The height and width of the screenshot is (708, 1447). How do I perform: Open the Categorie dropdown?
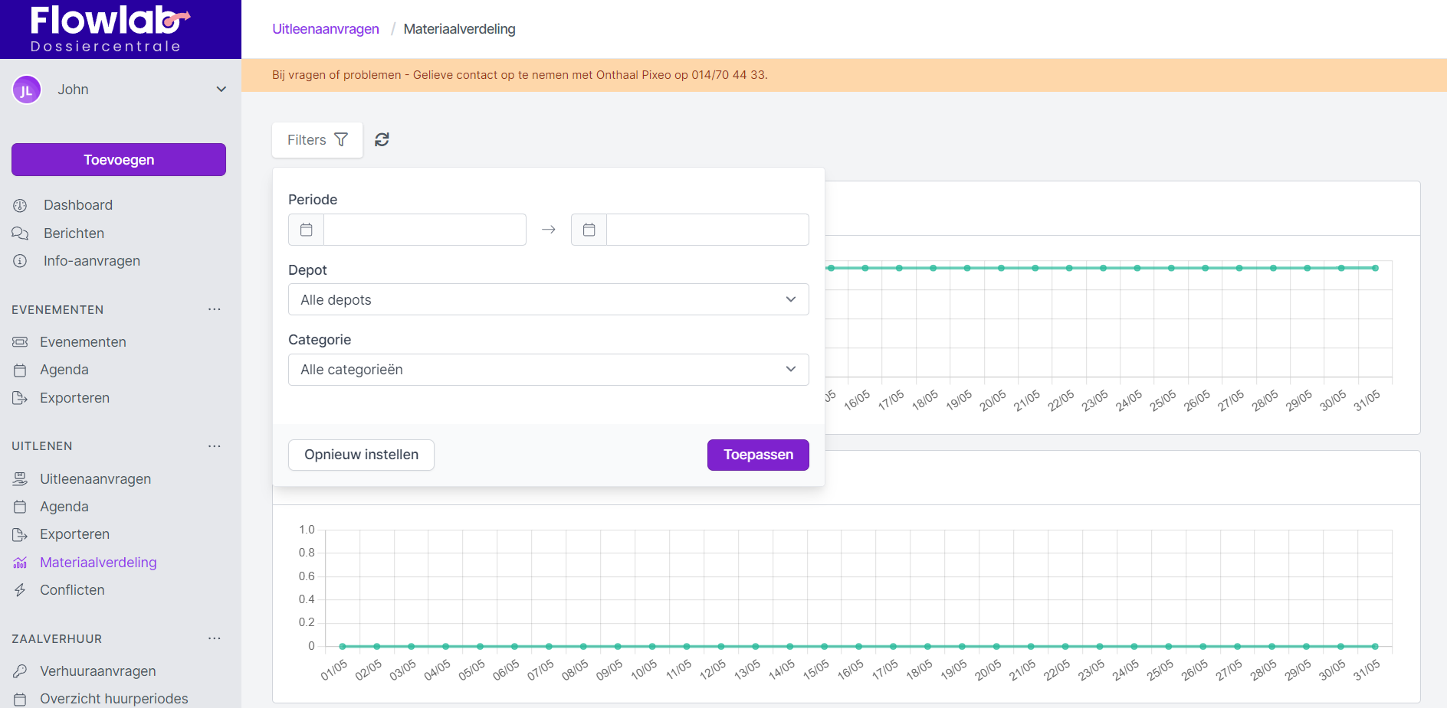548,370
